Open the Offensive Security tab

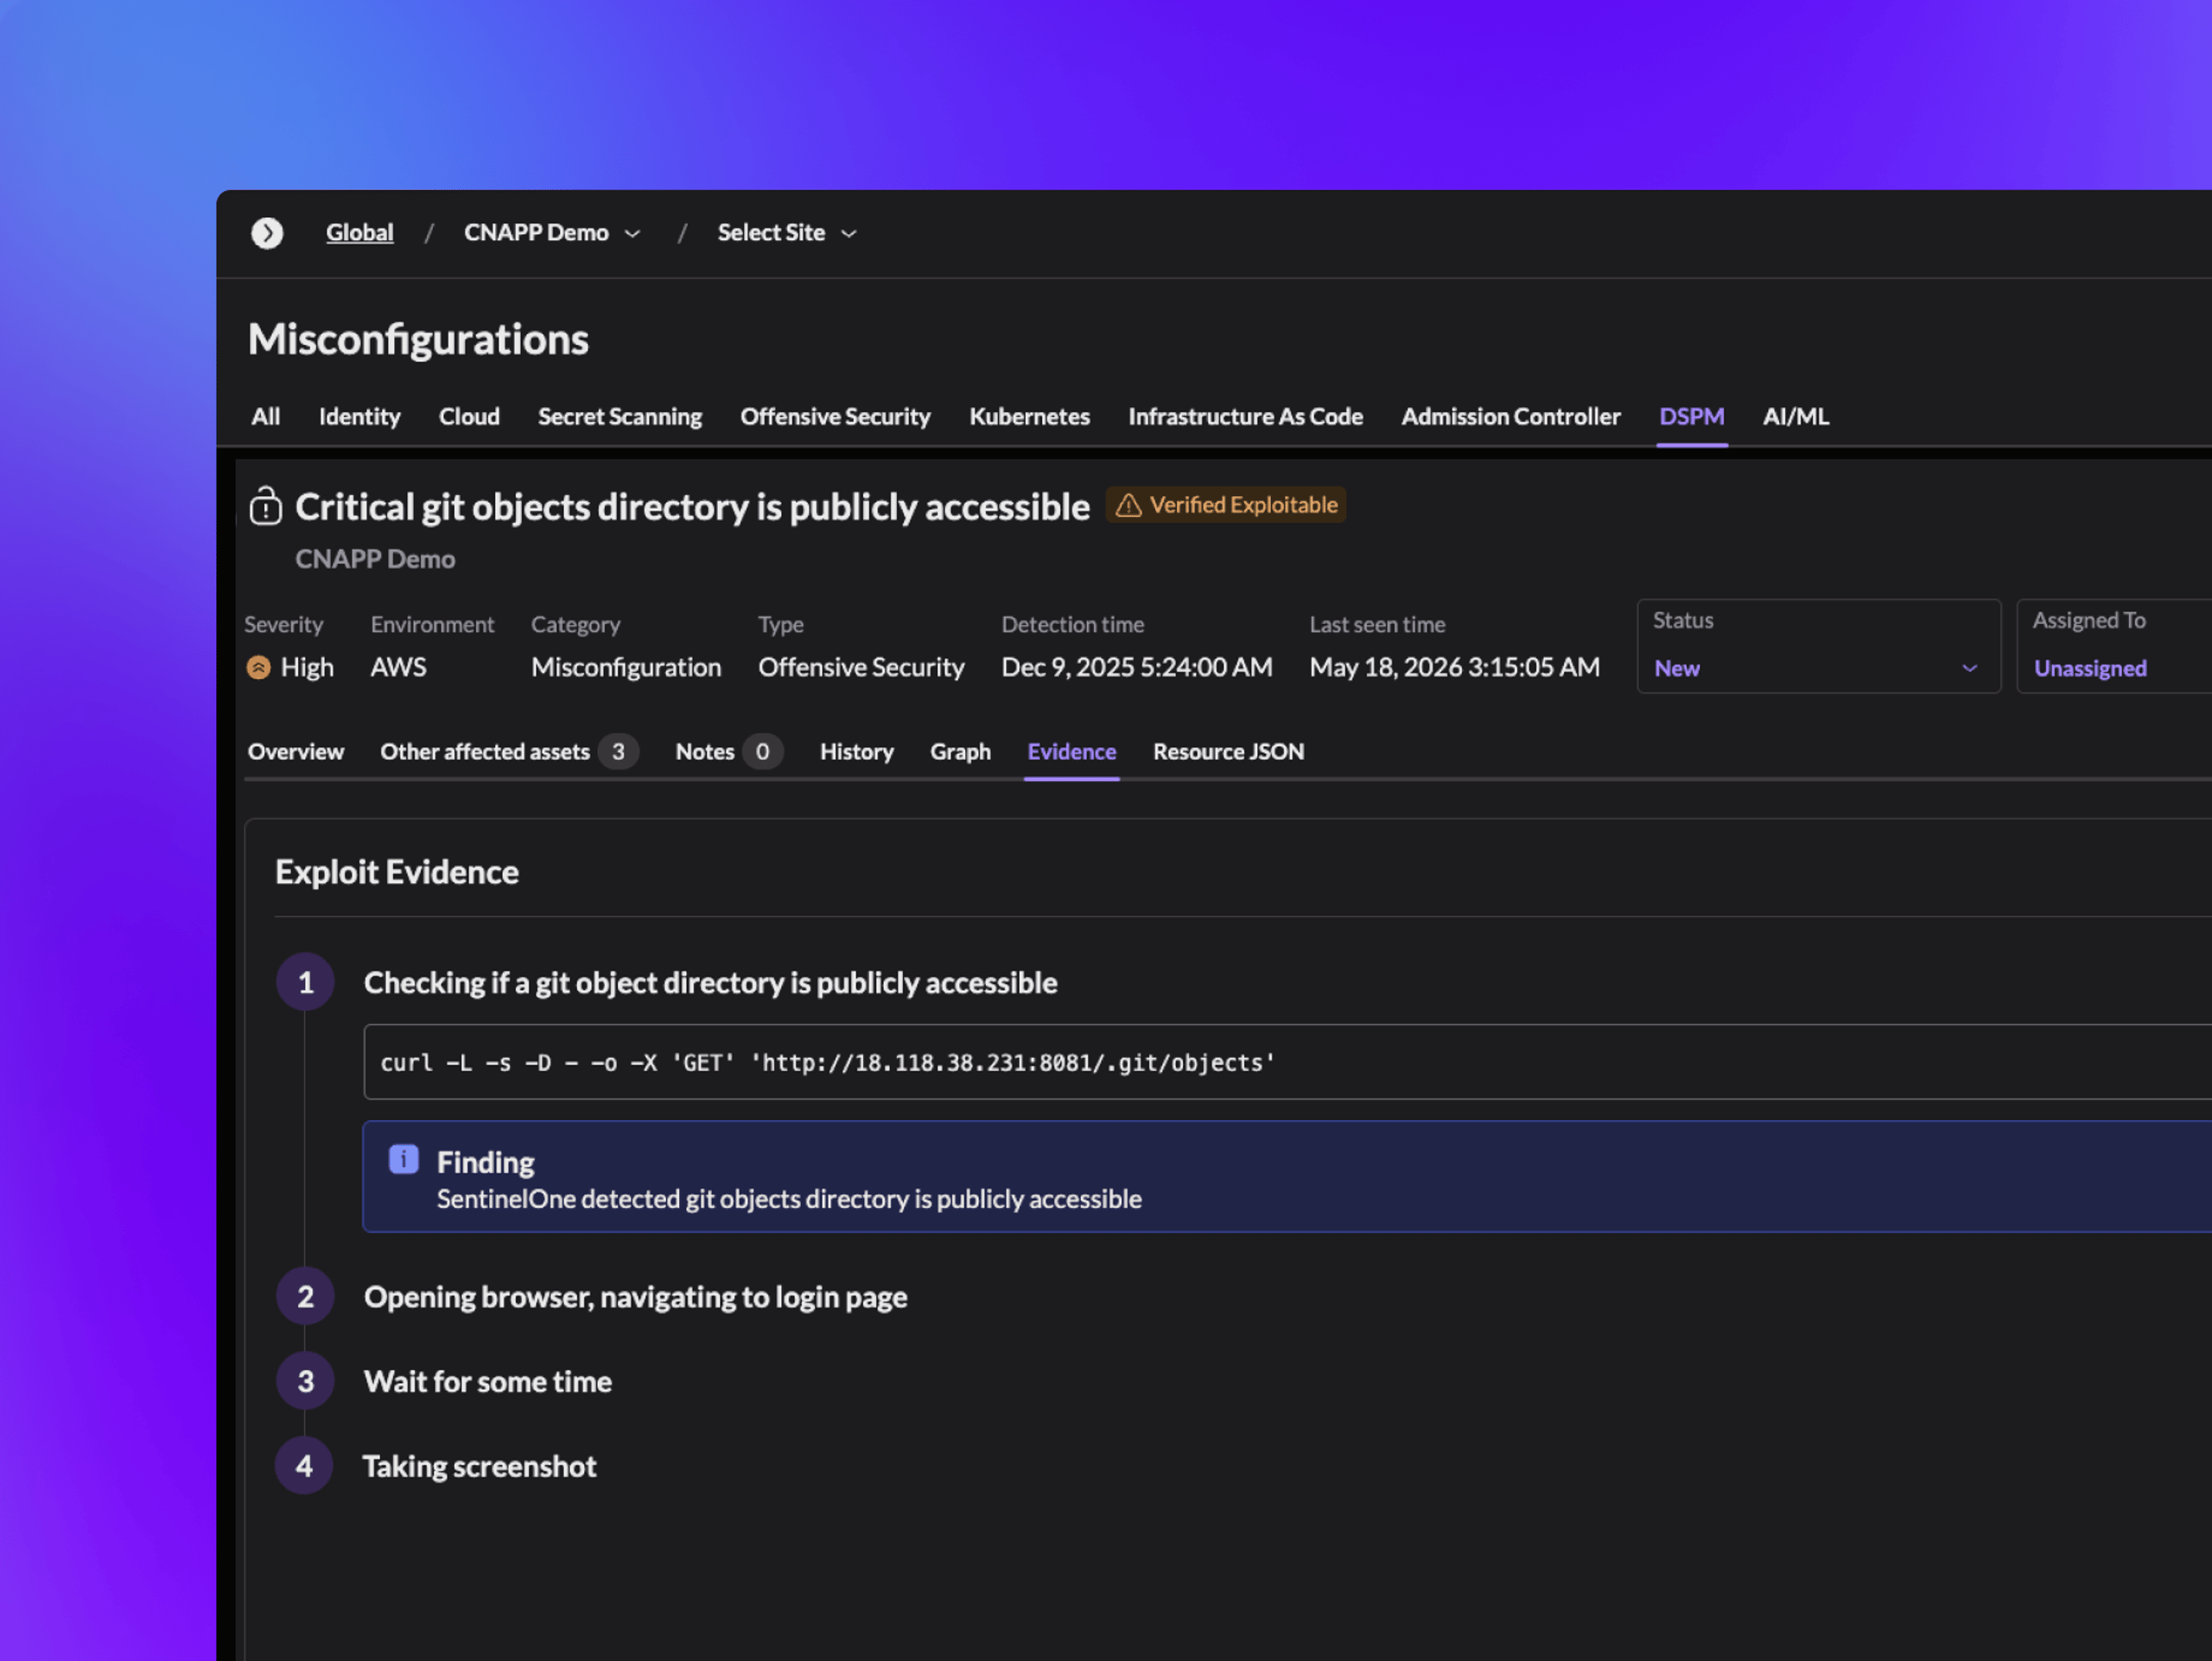[835, 417]
